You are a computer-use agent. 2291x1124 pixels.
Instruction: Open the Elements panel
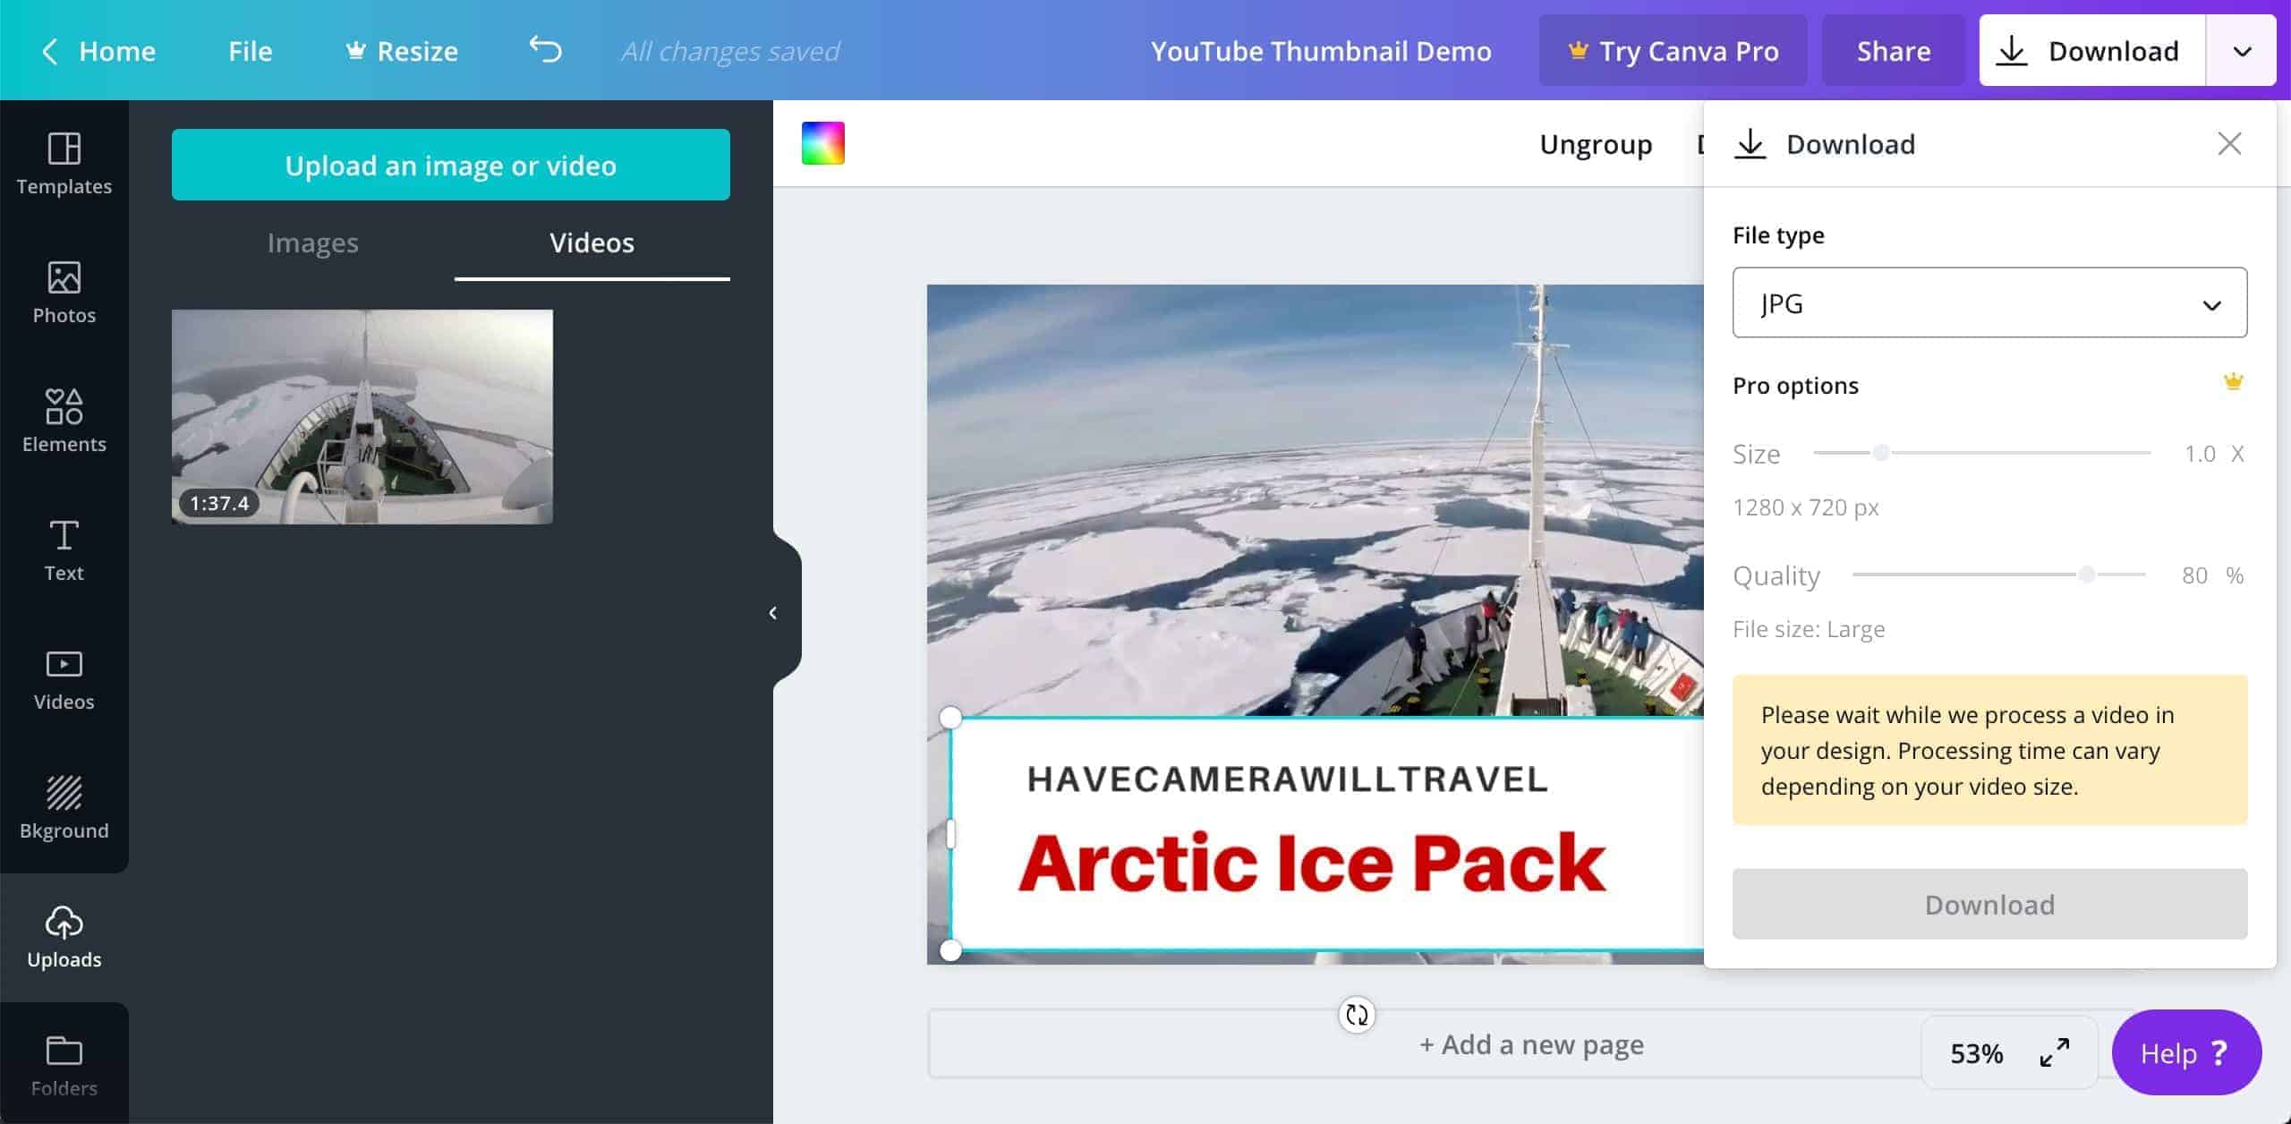64,421
